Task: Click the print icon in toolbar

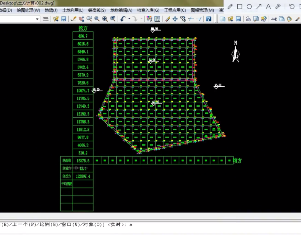Action: coord(248,19)
